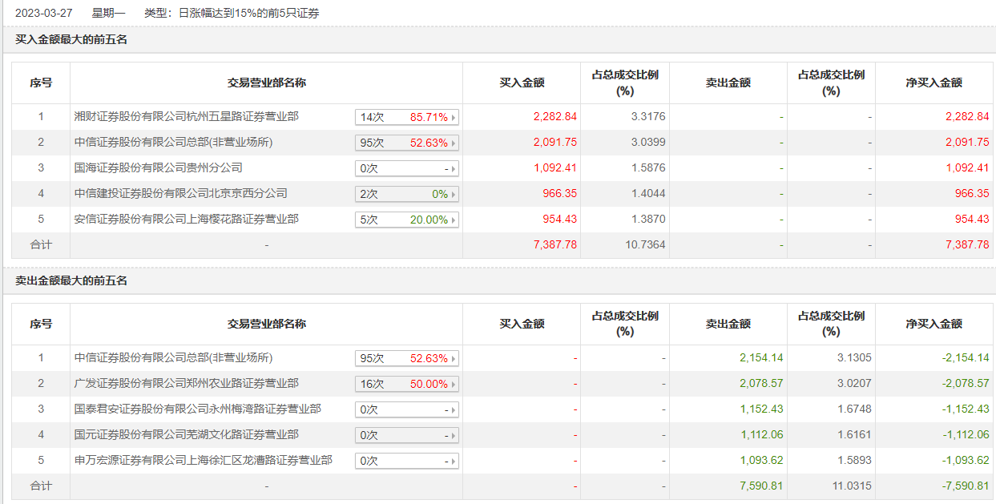Select sell amount 2,154.14 in 卖出金额 column

[761, 357]
